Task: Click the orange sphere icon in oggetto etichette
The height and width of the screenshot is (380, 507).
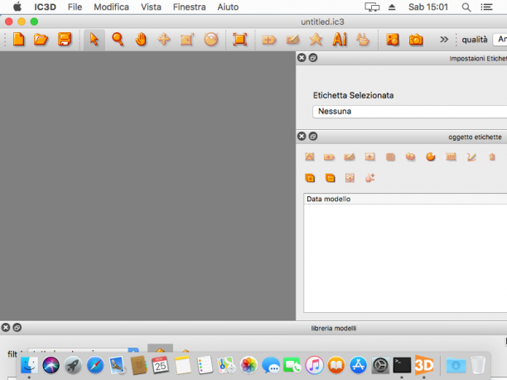Action: click(431, 156)
